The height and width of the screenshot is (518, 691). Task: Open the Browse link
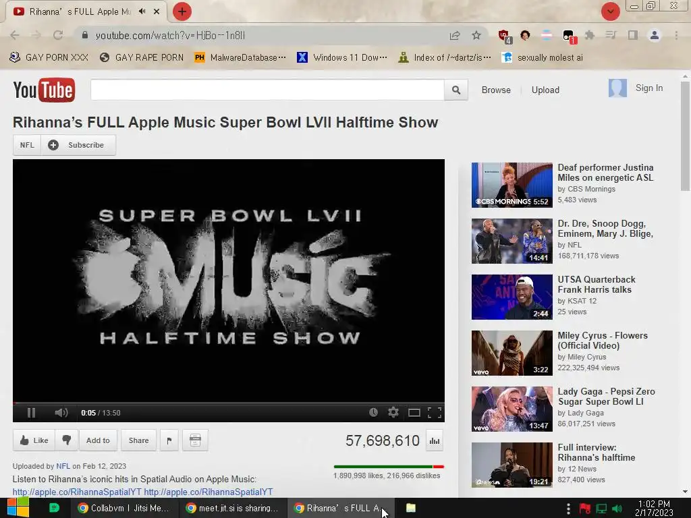496,90
